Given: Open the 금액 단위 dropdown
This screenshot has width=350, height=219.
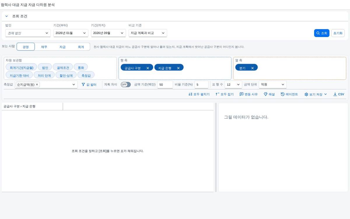Looking at the screenshot, I should (x=273, y=85).
